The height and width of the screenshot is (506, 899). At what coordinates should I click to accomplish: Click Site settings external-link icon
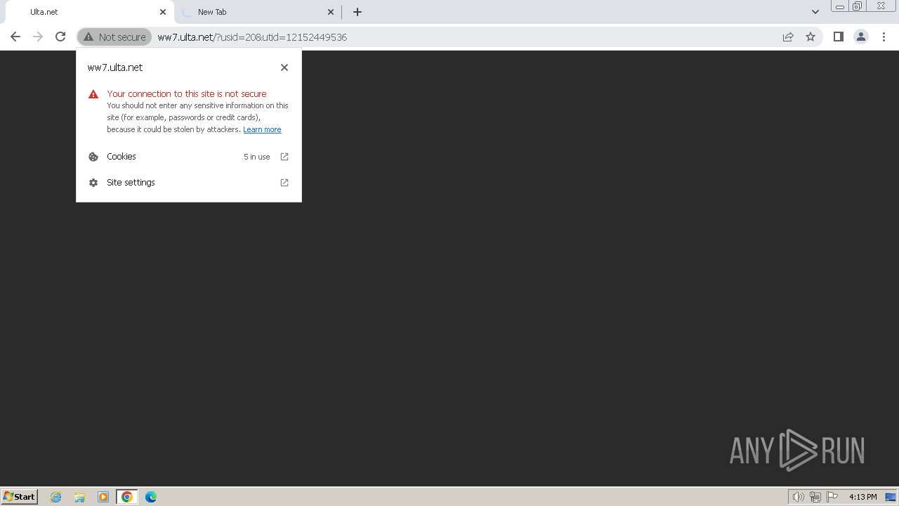(284, 183)
